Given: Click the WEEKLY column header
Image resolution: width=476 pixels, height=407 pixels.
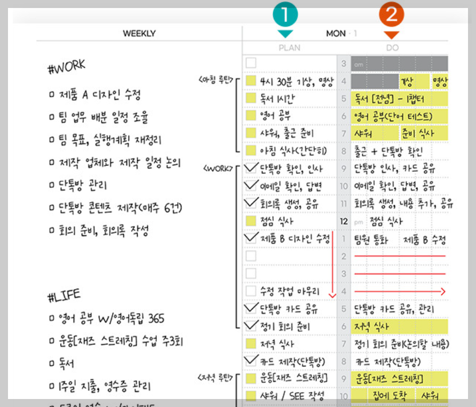Looking at the screenshot, I should 139,34.
